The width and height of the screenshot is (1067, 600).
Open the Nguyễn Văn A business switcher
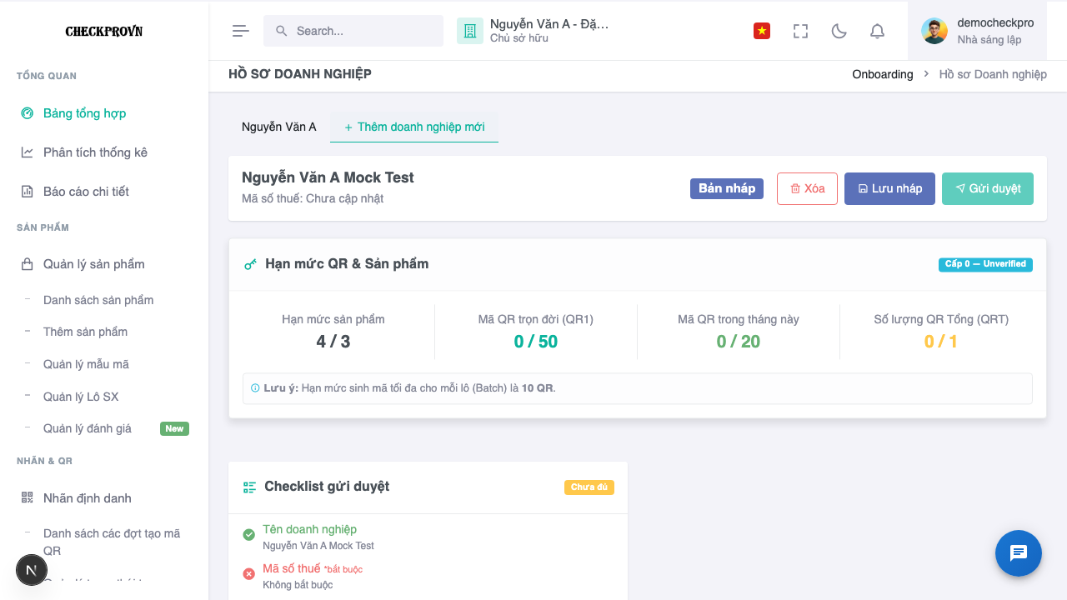click(533, 31)
